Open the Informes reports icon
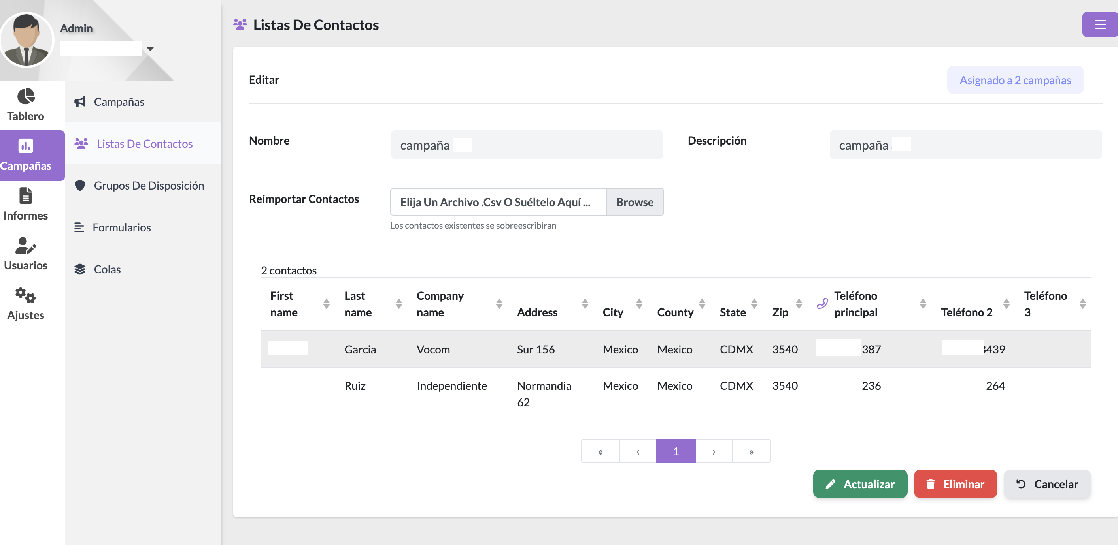Viewport: 1118px width, 545px height. 26,195
